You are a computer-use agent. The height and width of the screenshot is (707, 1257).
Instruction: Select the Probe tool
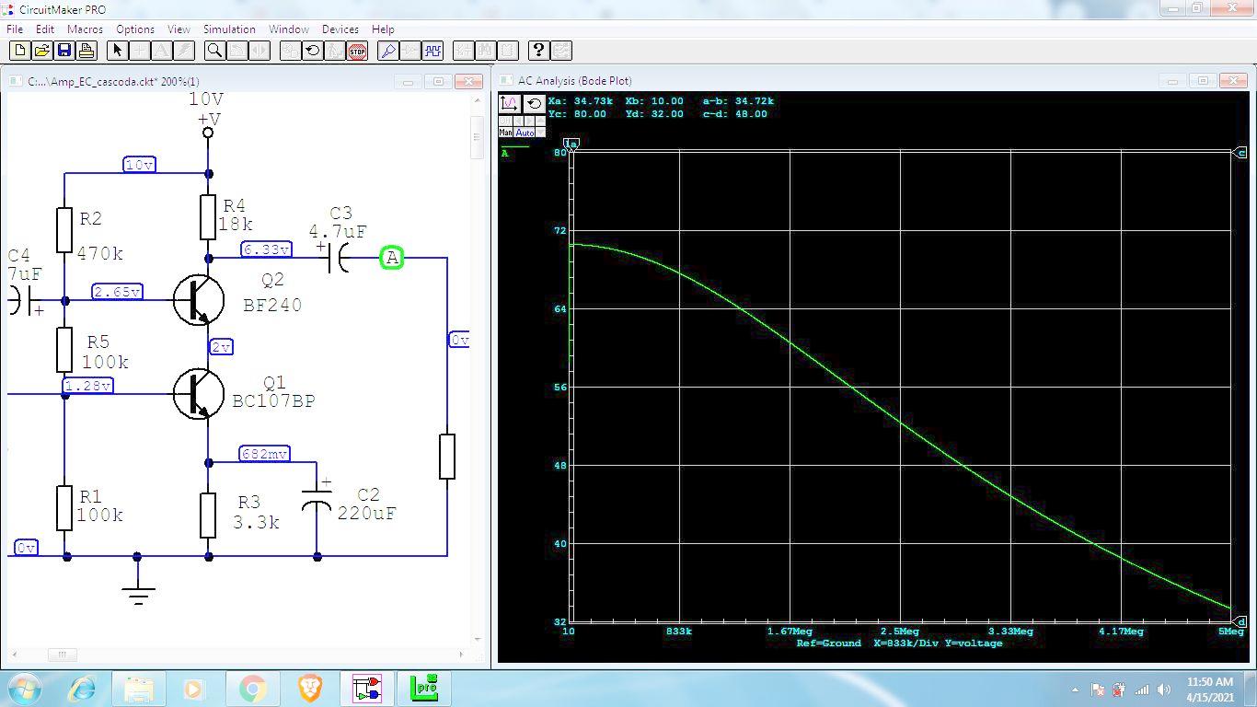pos(387,51)
